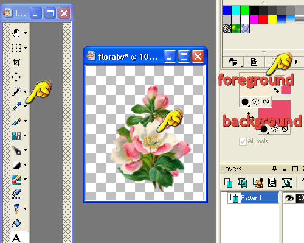Select the Text tool

coord(16,238)
